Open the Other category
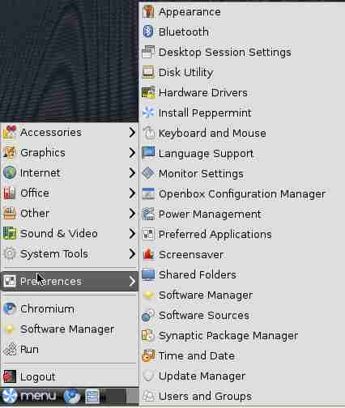 pos(70,213)
